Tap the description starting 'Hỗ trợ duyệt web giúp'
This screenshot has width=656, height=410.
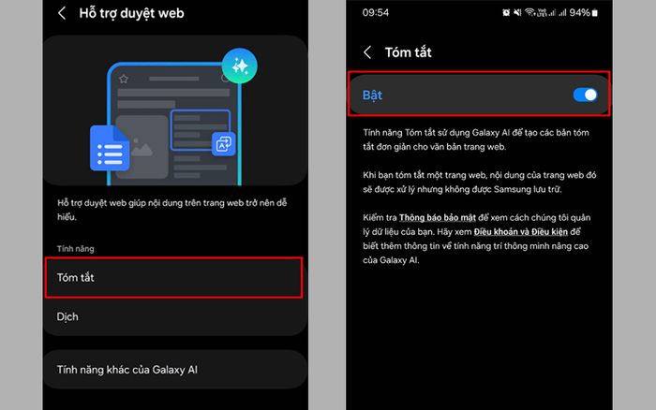(171, 210)
